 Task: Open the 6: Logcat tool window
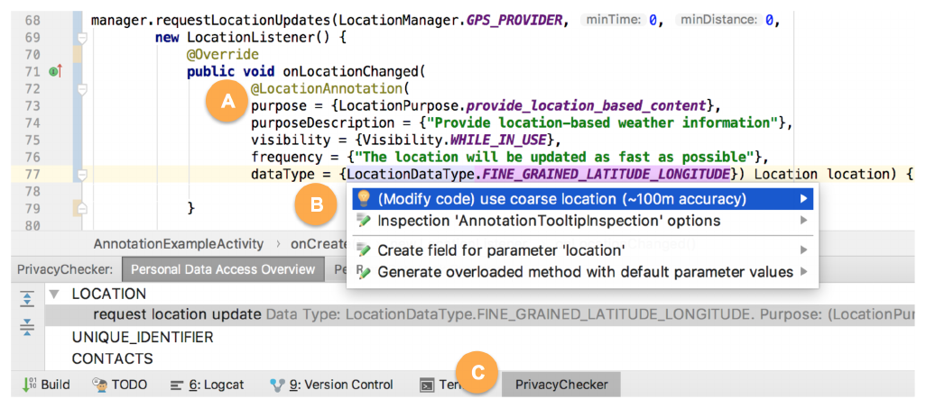pos(208,385)
